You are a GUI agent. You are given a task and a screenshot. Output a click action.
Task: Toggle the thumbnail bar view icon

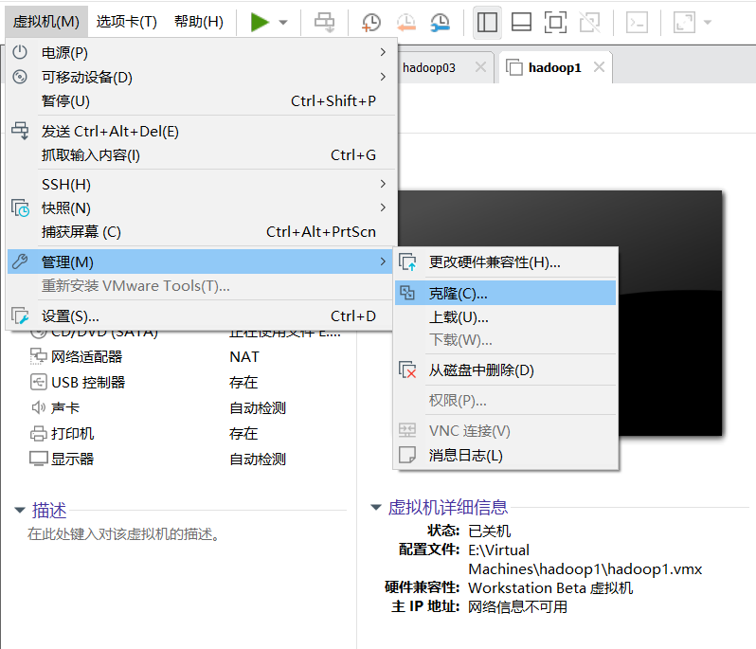[x=521, y=22]
